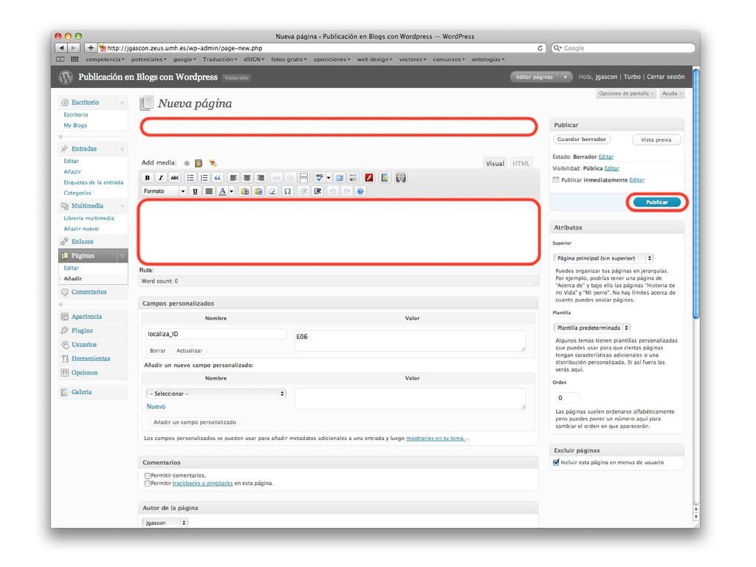Click Actualizar for localiza_ID field
This screenshot has height=567, width=756.
[189, 351]
